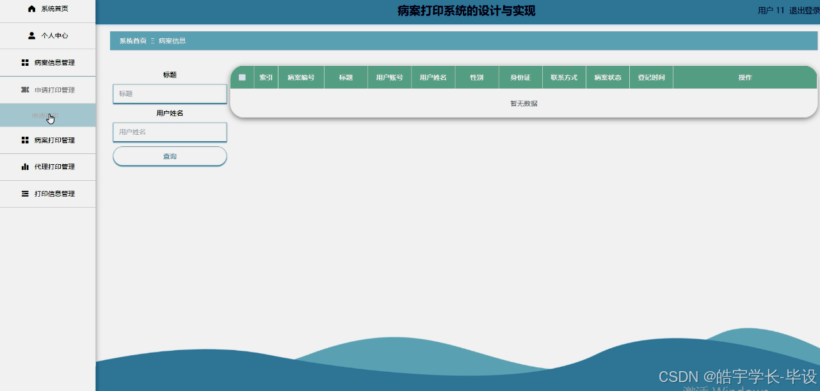This screenshot has height=391, width=820.
Task: Click inside the 用户姓名 input field
Action: tap(169, 132)
